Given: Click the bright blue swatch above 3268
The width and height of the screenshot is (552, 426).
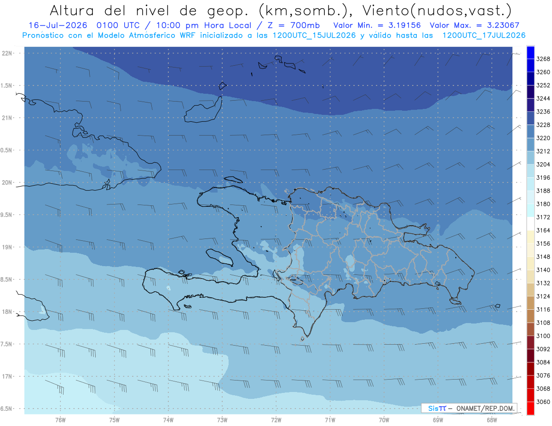Looking at the screenshot, I should click(530, 52).
